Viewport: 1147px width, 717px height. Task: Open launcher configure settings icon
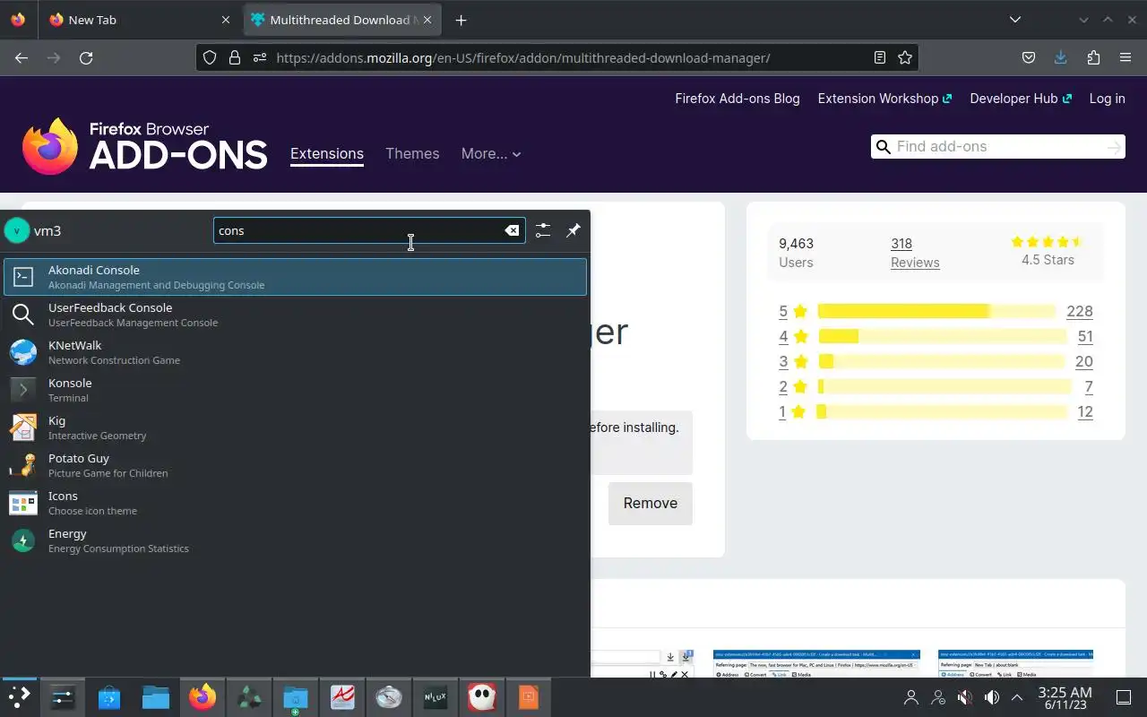[543, 230]
